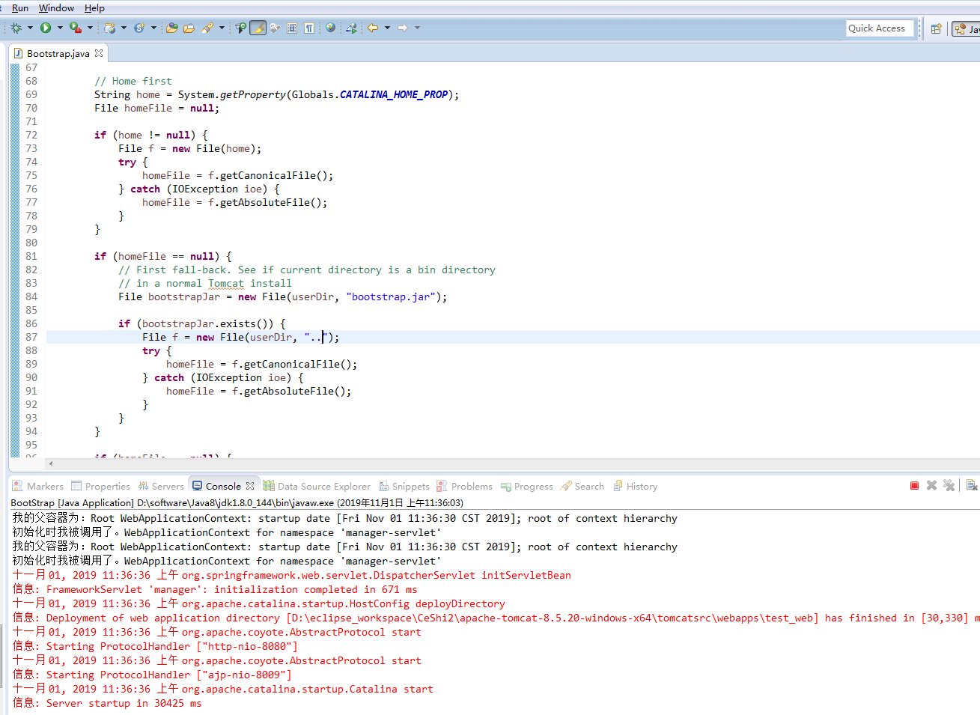Open the Progress tab

[x=527, y=486]
